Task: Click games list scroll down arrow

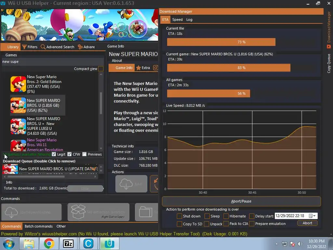Action: click(x=101, y=148)
